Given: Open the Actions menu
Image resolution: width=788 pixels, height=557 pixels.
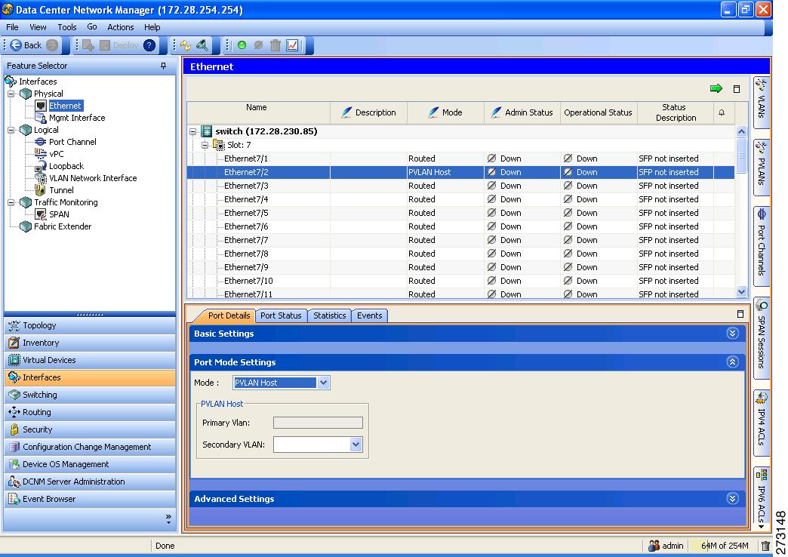Looking at the screenshot, I should click(121, 27).
